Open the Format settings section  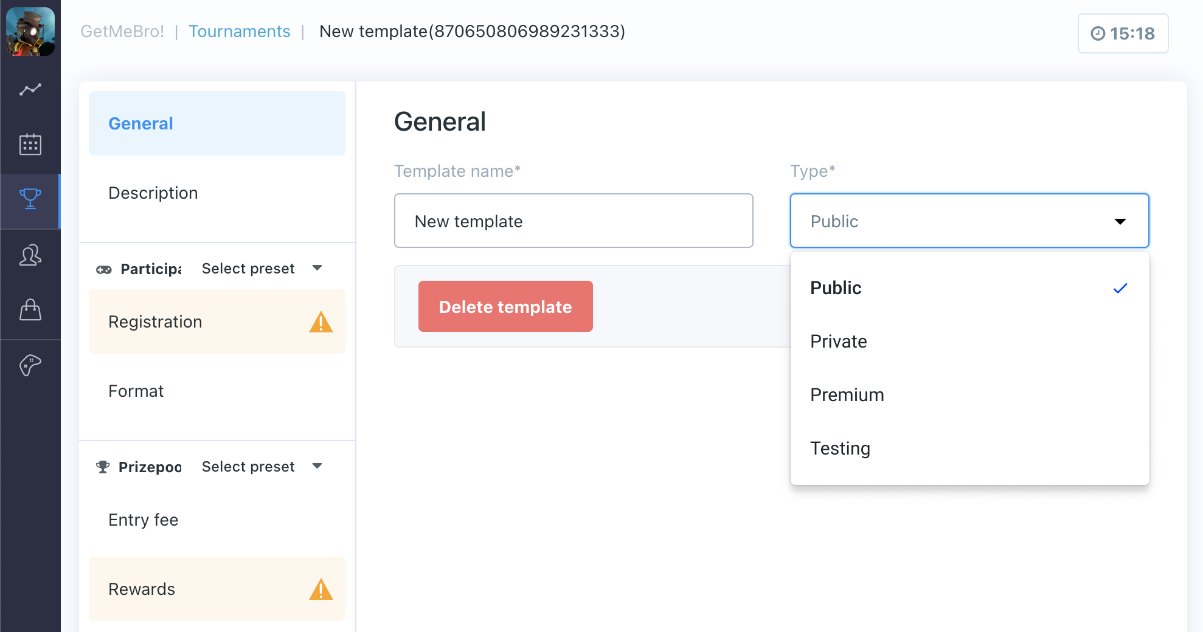coord(136,391)
